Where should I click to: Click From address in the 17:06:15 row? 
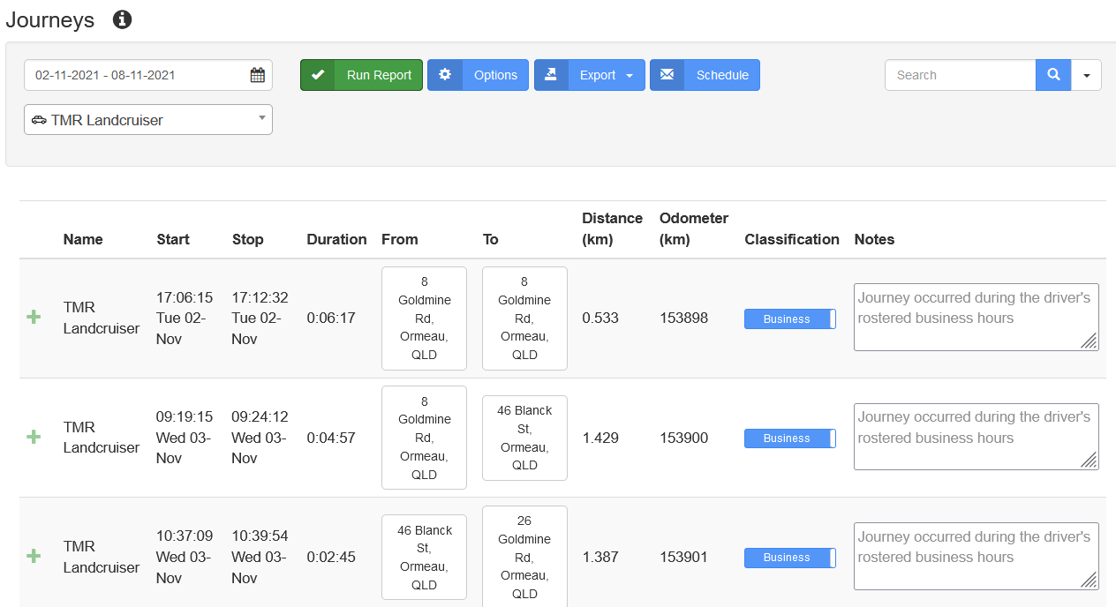424,318
